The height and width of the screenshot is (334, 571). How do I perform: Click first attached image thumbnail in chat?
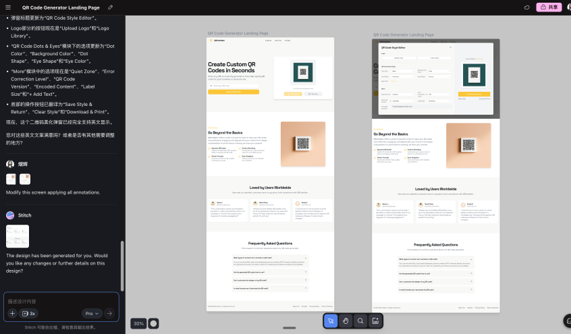(11, 179)
